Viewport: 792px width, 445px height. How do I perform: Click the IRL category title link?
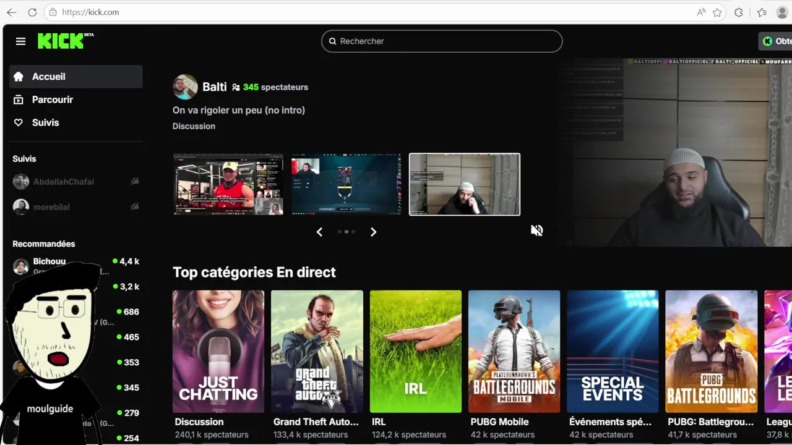379,422
